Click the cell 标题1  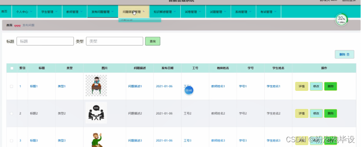34,86
